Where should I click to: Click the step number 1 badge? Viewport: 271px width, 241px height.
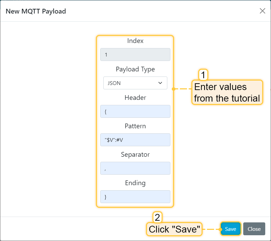pyautogui.click(x=203, y=74)
